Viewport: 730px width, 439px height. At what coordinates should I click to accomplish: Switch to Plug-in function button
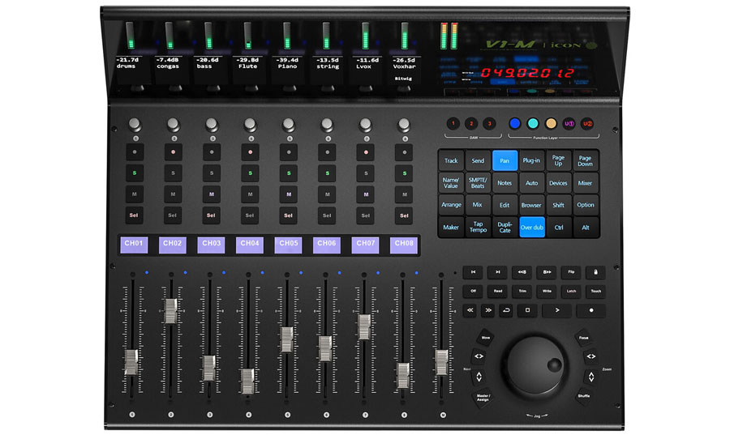click(531, 160)
